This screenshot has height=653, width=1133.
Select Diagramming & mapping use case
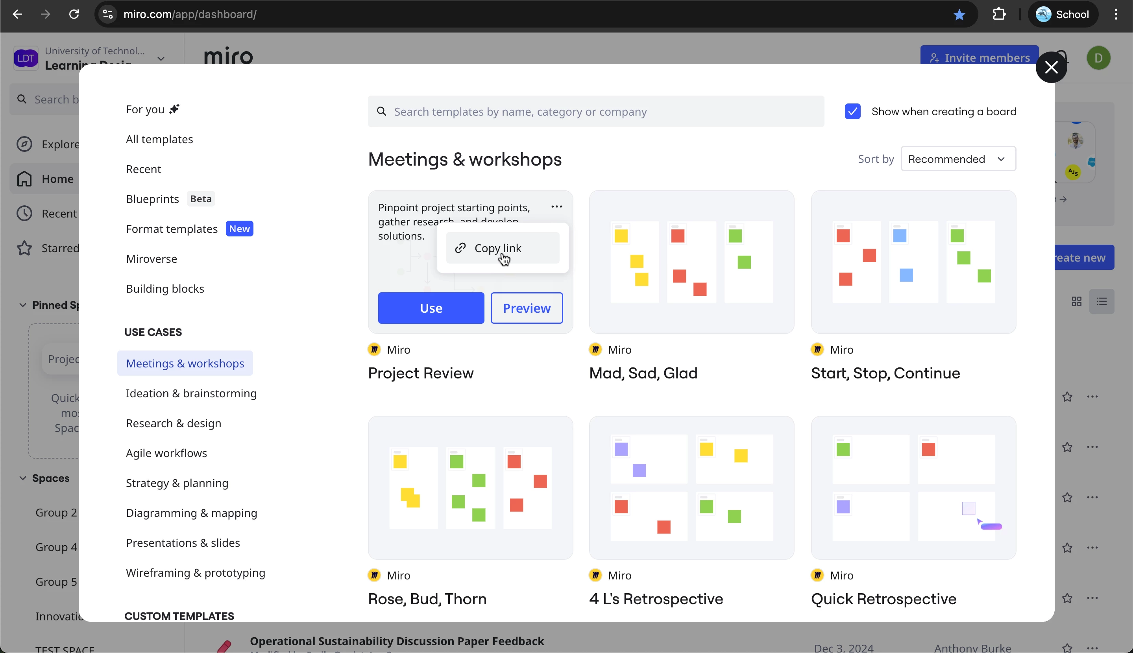[191, 513]
